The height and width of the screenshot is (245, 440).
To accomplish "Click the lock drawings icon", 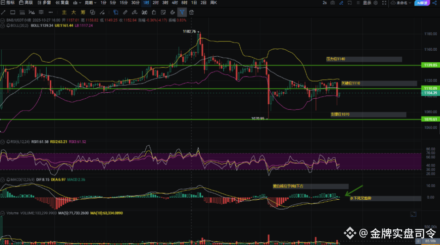I will pos(154,12).
